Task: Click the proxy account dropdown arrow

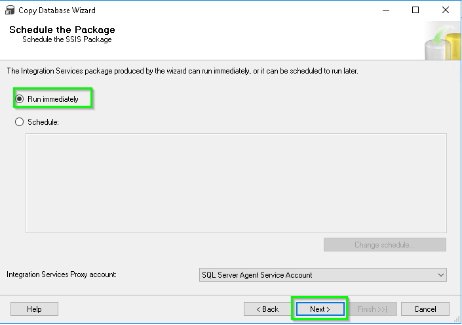Action: pyautogui.click(x=441, y=275)
